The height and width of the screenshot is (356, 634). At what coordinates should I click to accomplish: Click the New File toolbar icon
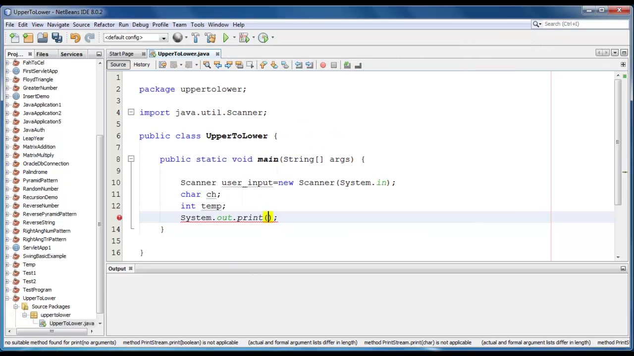(x=14, y=38)
